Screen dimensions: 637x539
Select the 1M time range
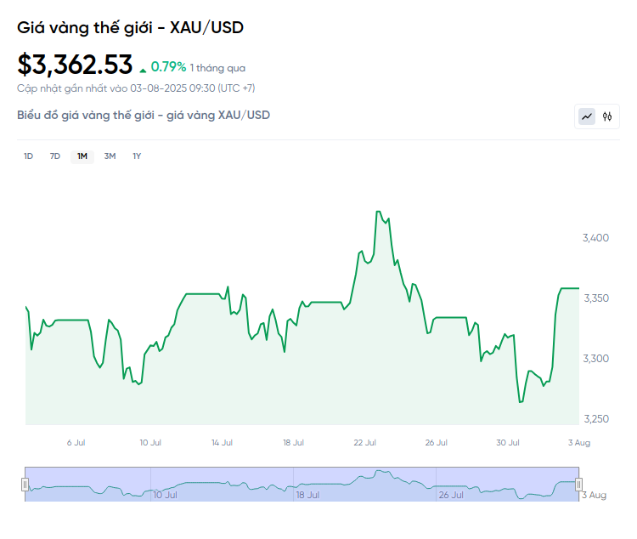(x=82, y=156)
